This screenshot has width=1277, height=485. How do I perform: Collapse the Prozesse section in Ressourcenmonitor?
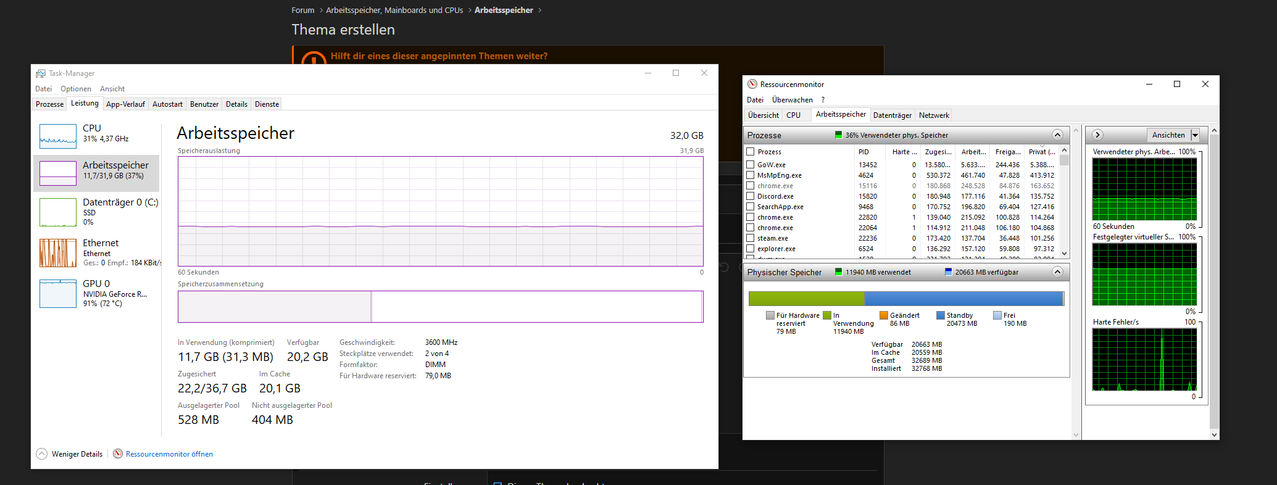1057,135
